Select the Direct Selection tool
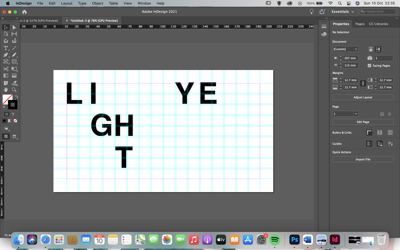The height and width of the screenshot is (250, 400). (x=14, y=27)
